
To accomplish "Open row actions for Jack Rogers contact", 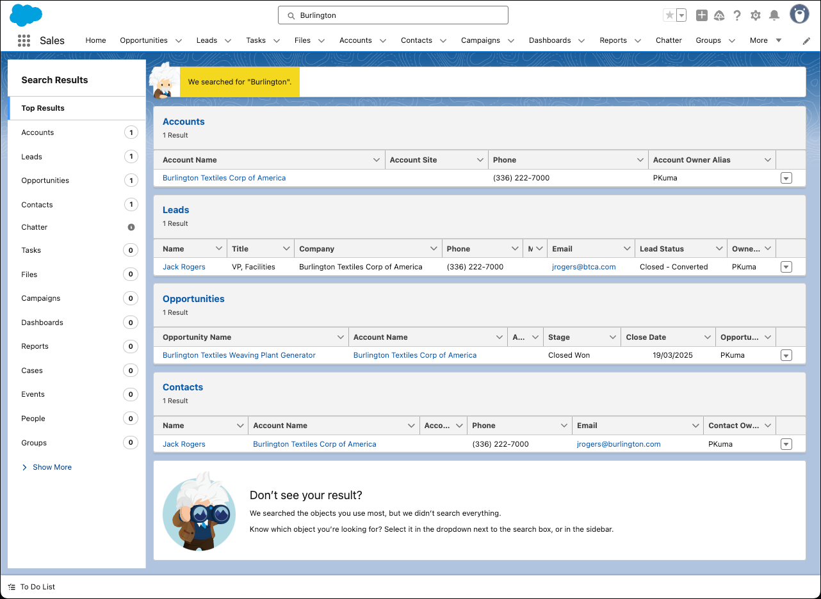I will coord(786,445).
